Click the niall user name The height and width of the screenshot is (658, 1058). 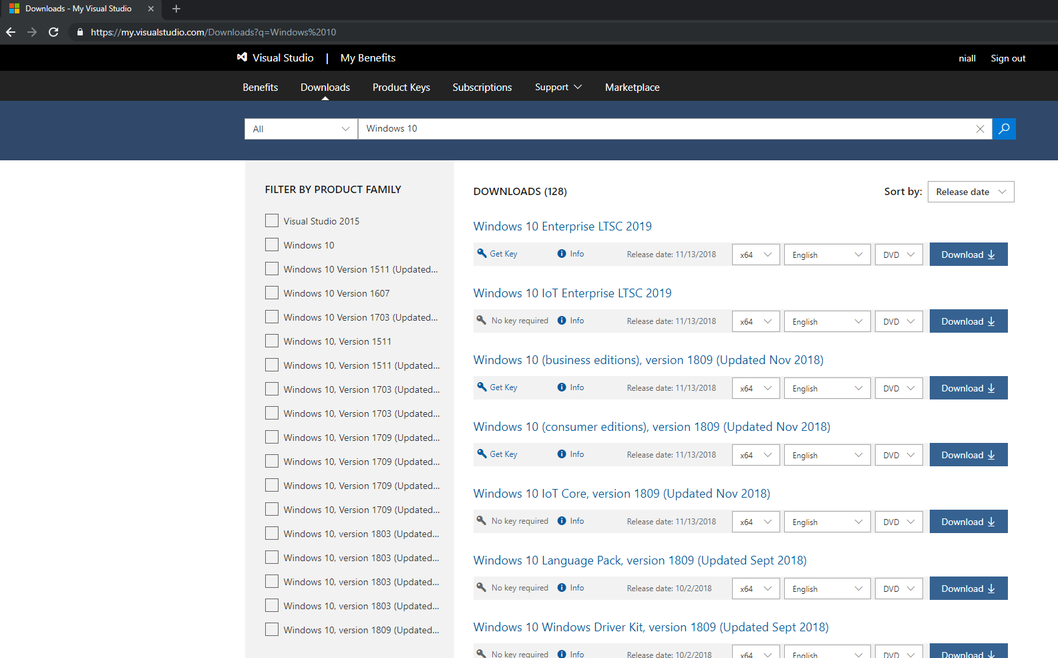(967, 58)
